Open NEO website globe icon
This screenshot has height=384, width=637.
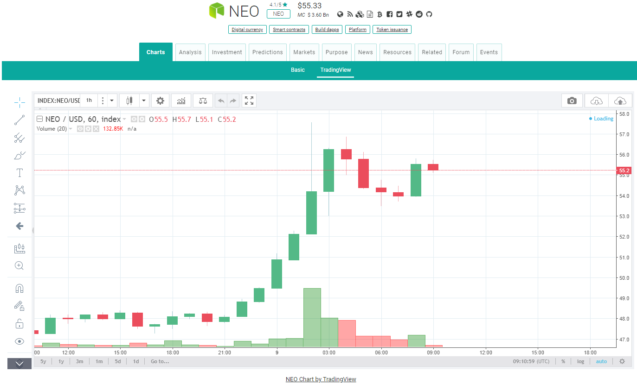pos(340,14)
